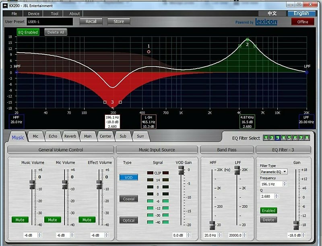Image resolution: width=322 pixels, height=246 pixels.
Task: Toggle the Offline connection status button
Action: 303,22
